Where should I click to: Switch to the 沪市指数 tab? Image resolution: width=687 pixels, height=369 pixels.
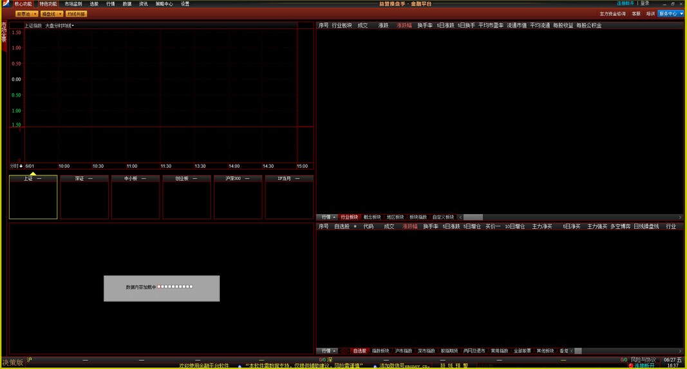pos(404,351)
